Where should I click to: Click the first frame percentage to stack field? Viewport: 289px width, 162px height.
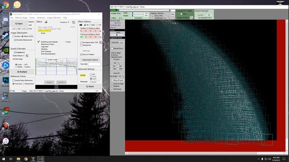[82, 37]
